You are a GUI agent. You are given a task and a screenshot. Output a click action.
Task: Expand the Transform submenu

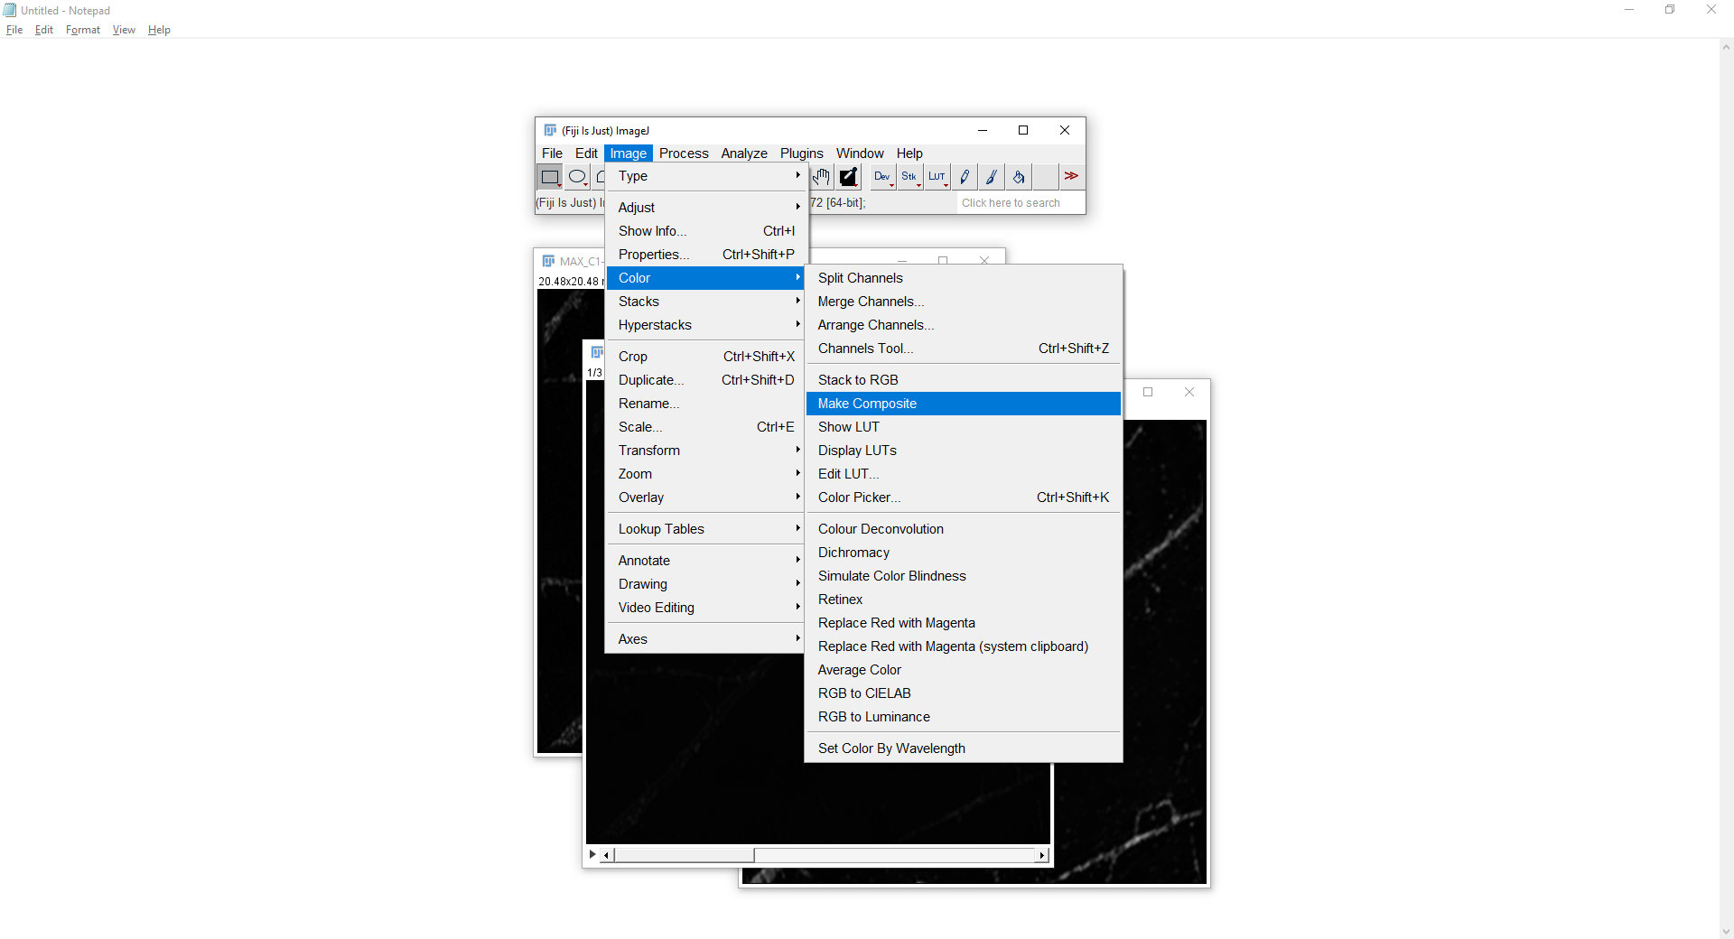(x=706, y=451)
